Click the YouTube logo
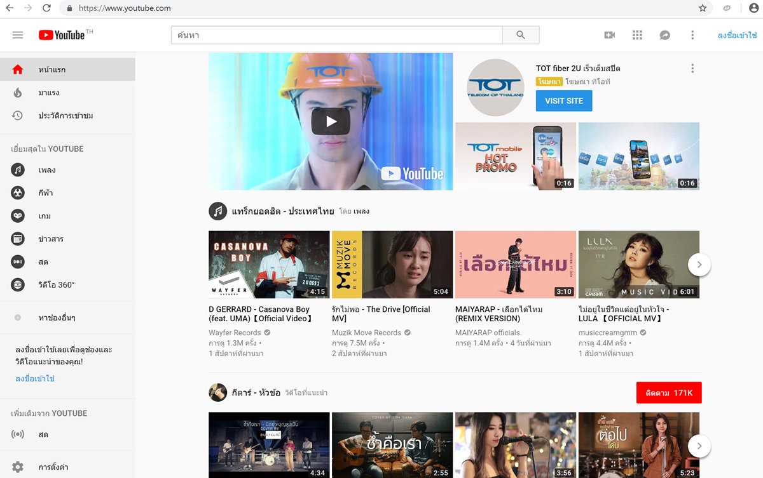763x478 pixels. [x=62, y=35]
